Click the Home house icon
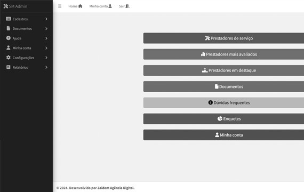This screenshot has height=192, width=304. coord(80,6)
